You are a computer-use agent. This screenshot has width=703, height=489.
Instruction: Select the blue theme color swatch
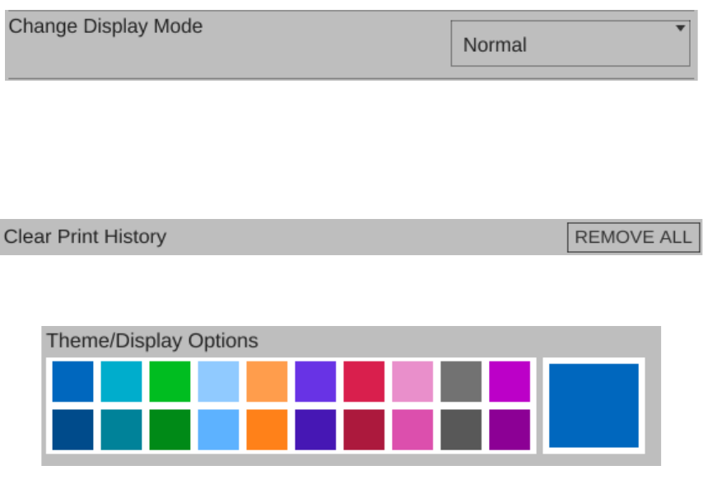[72, 381]
